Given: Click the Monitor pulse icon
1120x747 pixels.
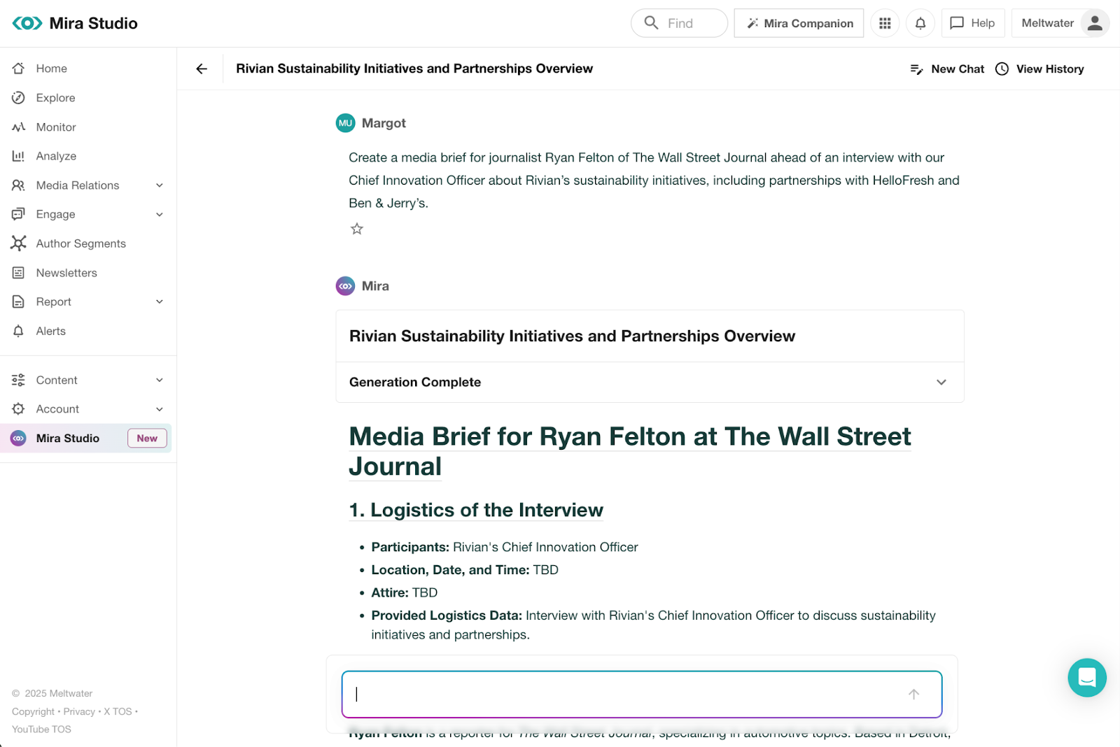Looking at the screenshot, I should 19,127.
